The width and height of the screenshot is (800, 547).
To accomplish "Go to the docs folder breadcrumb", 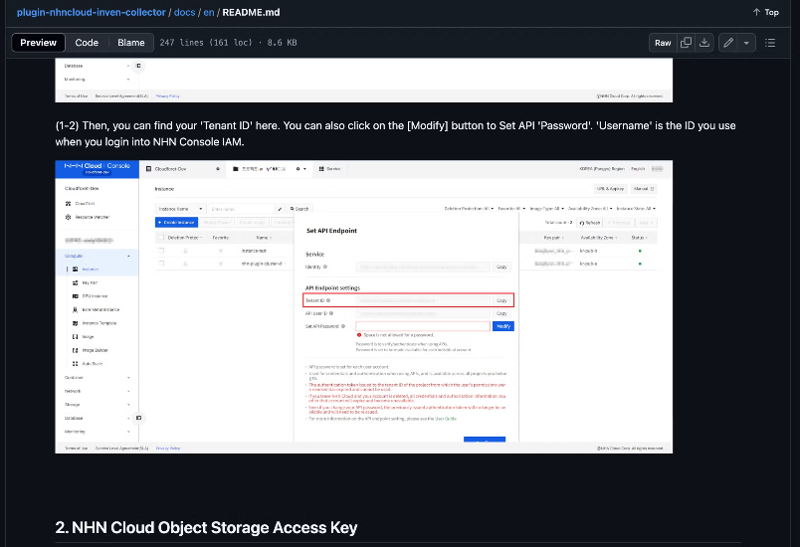I will [184, 12].
